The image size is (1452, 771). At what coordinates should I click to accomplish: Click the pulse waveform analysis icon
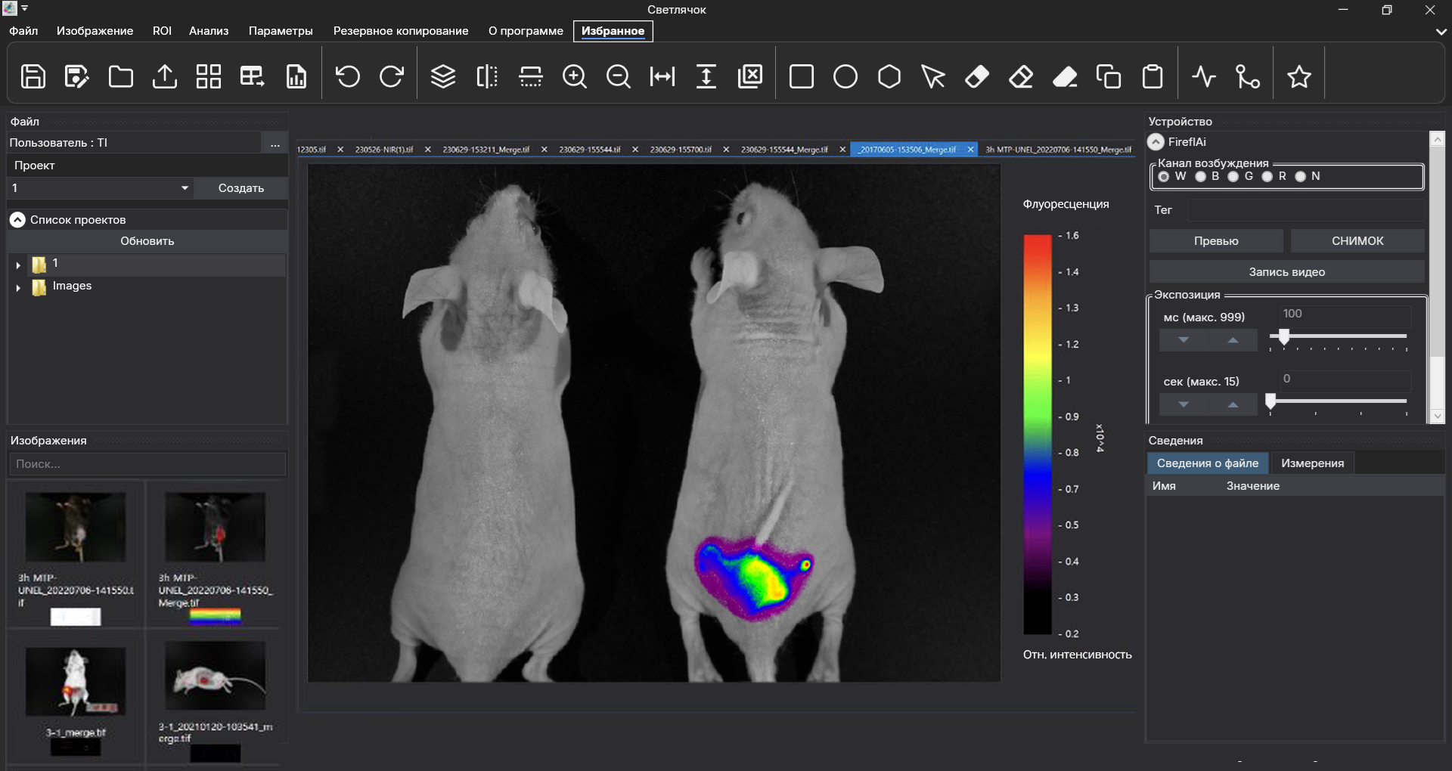(1204, 76)
